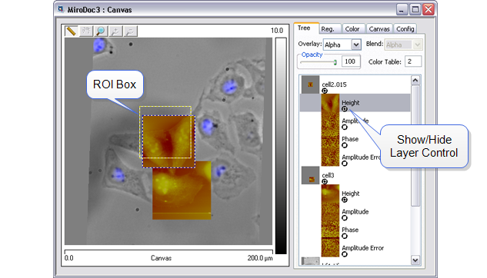The image size is (487, 278).
Task: Toggle visibility of cell3 group
Action: coord(325,181)
